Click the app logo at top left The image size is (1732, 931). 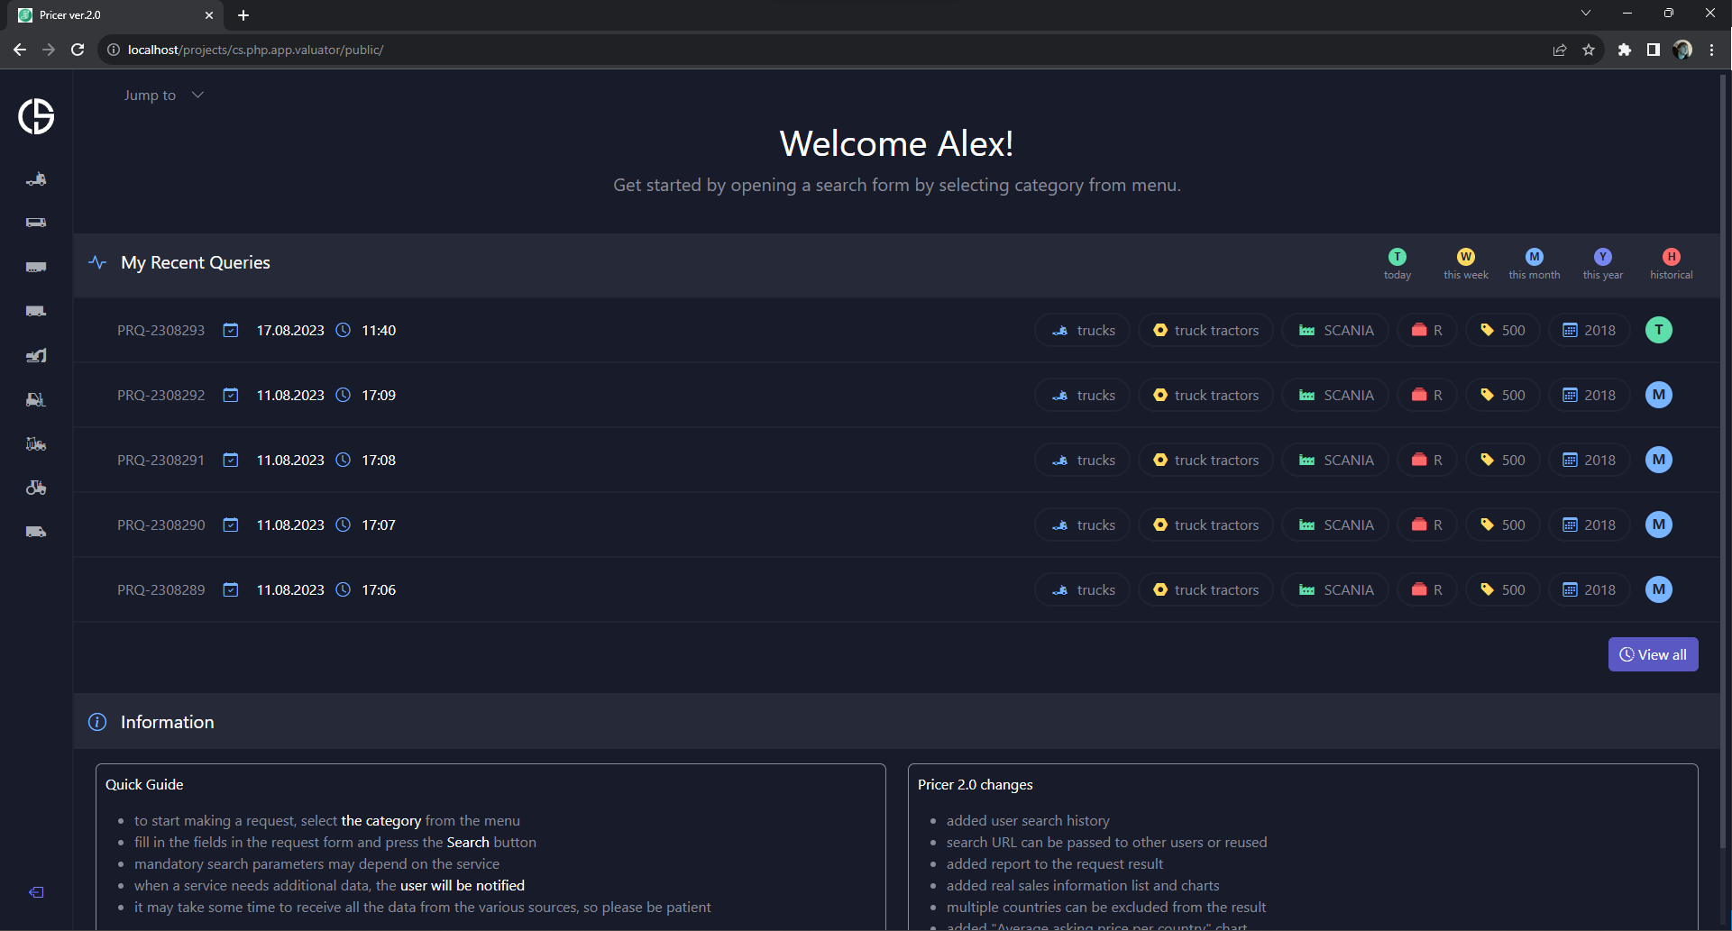point(36,116)
